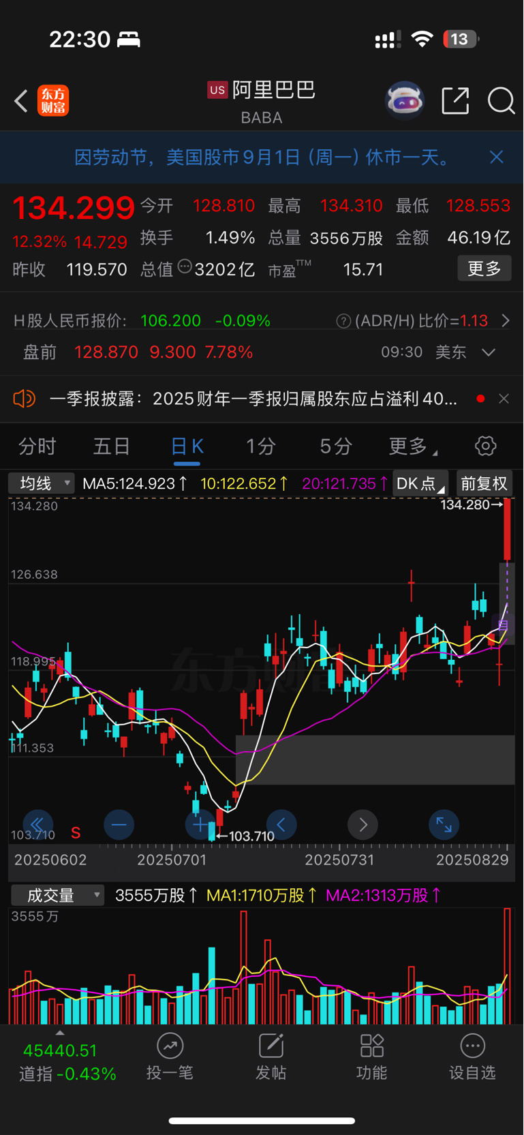Switch to the 分时 tab
Screen dimensions: 524x1135
(x=37, y=447)
